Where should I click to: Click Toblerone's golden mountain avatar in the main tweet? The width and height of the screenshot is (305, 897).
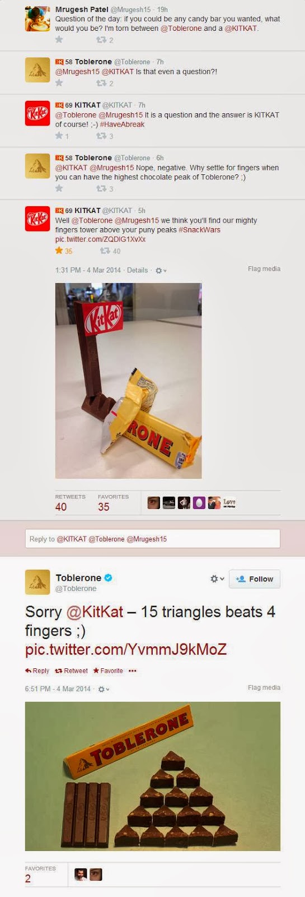(37, 582)
